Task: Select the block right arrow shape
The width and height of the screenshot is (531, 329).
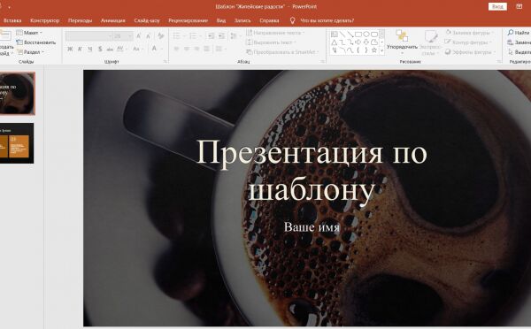Action: [x=358, y=42]
